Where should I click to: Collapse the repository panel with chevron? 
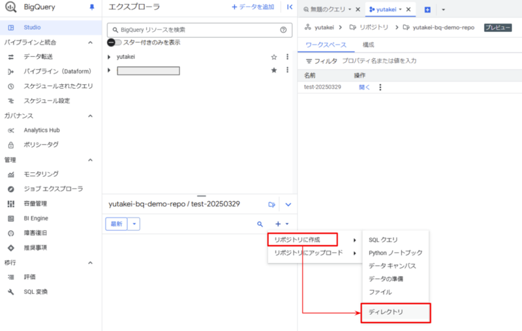pos(288,204)
